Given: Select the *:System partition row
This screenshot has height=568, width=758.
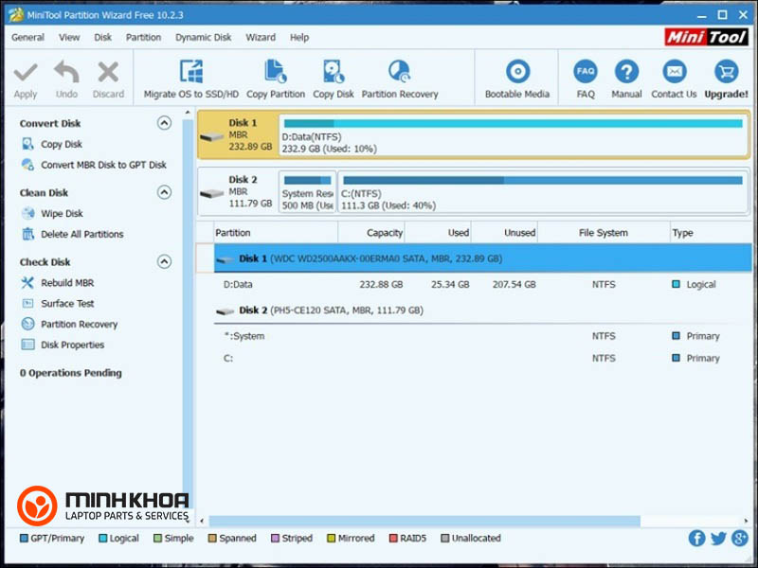Looking at the screenshot, I should coord(482,336).
